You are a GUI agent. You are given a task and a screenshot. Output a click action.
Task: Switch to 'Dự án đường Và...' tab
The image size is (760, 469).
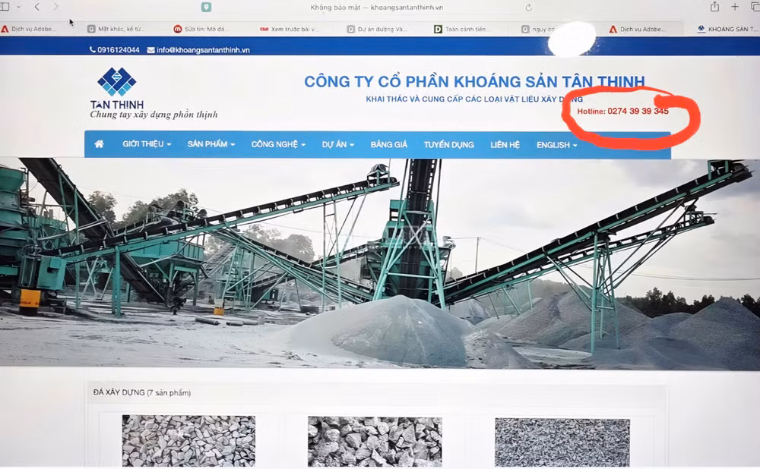pos(378,29)
